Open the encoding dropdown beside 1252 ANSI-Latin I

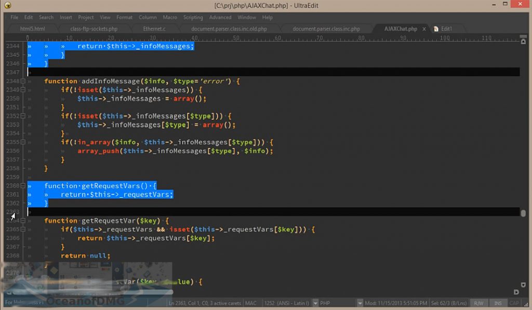coord(315,303)
